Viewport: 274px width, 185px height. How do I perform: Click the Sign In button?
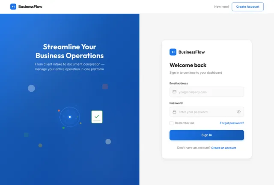pos(207,135)
